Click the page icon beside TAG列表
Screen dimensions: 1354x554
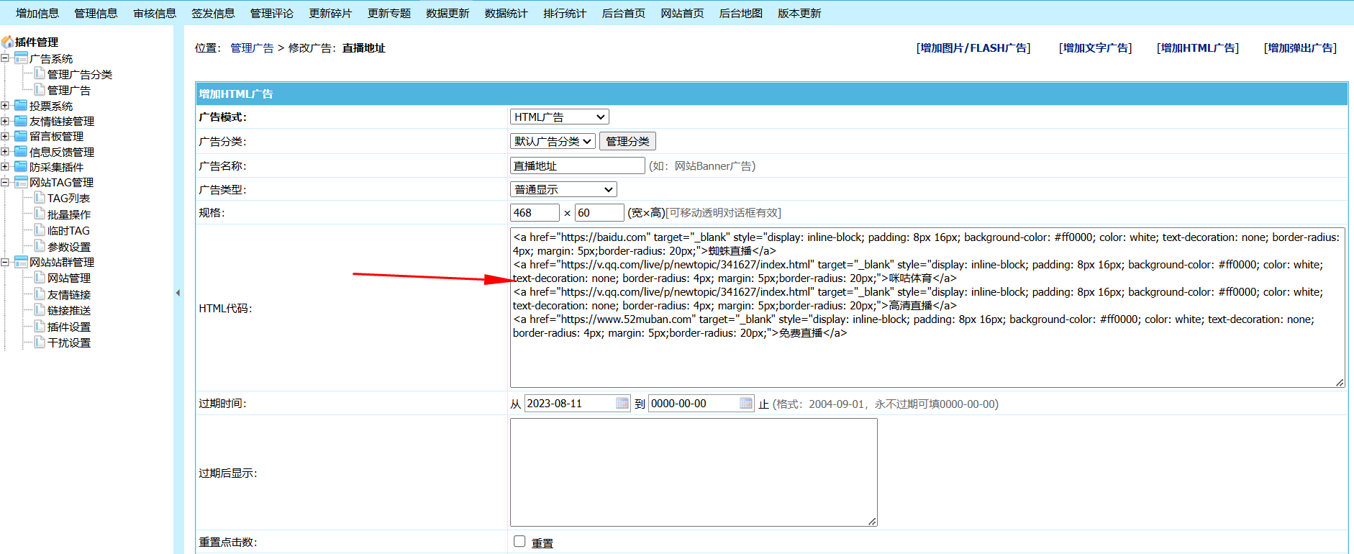coord(40,198)
